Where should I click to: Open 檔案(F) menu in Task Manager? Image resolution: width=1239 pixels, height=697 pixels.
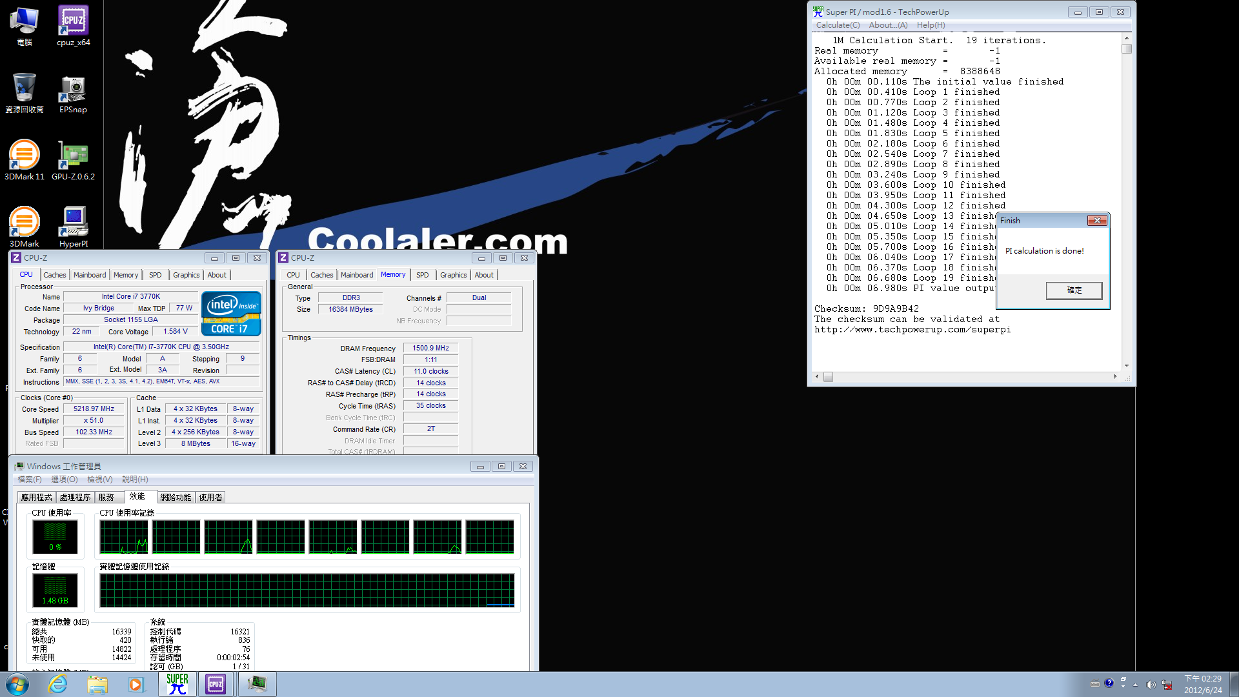click(30, 480)
